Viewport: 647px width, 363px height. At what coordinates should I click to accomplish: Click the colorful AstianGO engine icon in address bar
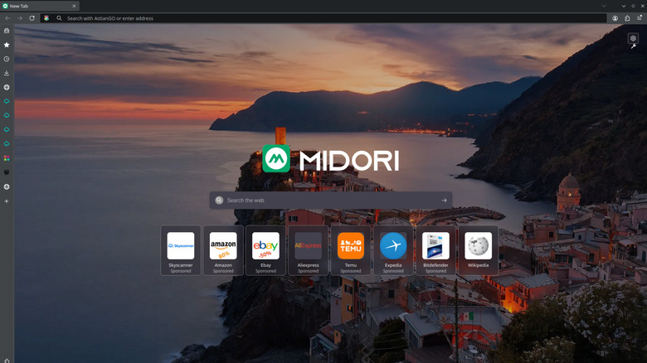pos(46,18)
